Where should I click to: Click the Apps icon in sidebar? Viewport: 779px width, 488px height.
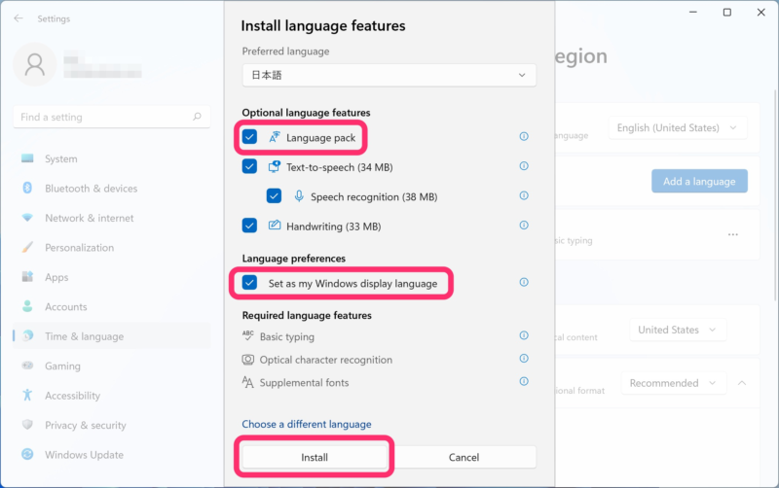pyautogui.click(x=27, y=277)
